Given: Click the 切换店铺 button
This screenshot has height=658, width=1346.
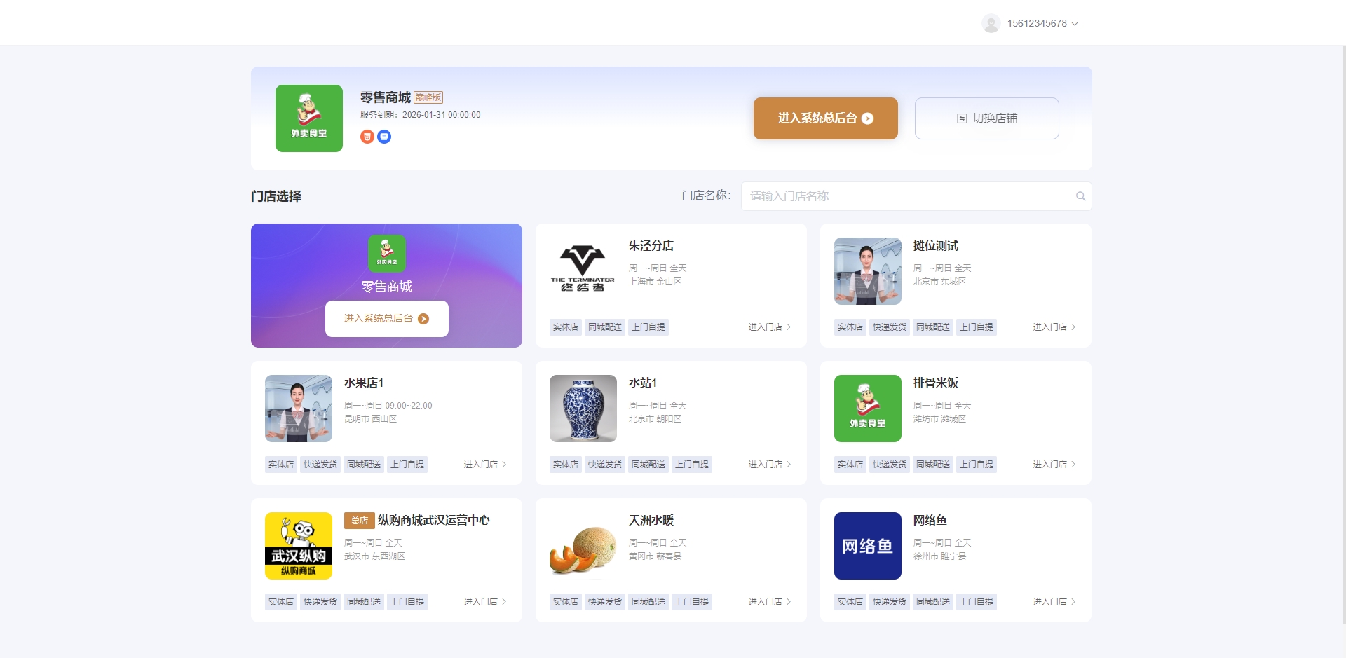Looking at the screenshot, I should pos(986,118).
